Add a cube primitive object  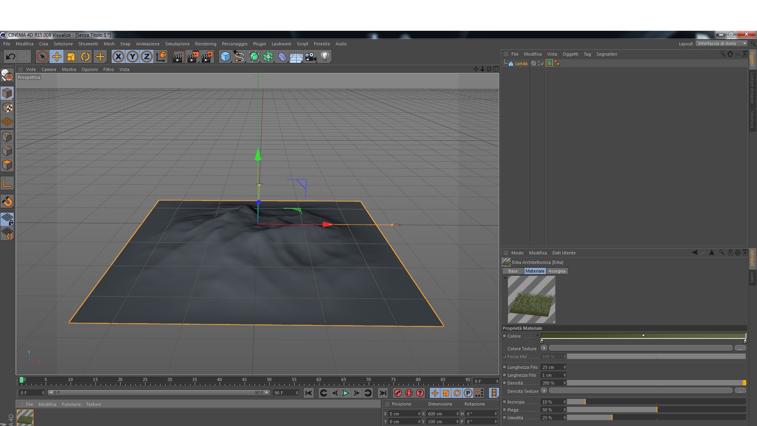225,57
